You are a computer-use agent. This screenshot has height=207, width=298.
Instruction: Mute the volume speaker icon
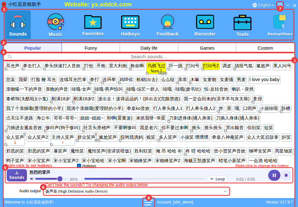point(32,179)
